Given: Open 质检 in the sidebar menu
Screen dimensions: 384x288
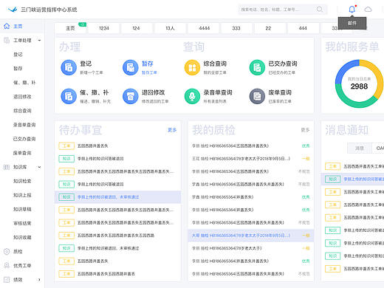Looking at the screenshot, I should (18, 251).
